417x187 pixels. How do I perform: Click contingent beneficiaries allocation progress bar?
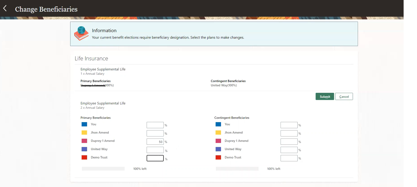tap(237, 169)
